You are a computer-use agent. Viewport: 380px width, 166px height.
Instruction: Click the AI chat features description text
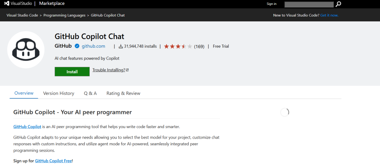tap(87, 58)
